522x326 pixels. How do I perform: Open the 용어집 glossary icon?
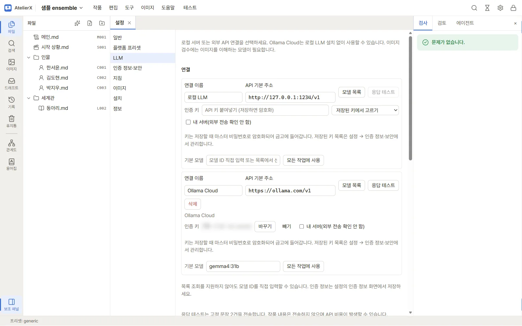(x=11, y=164)
